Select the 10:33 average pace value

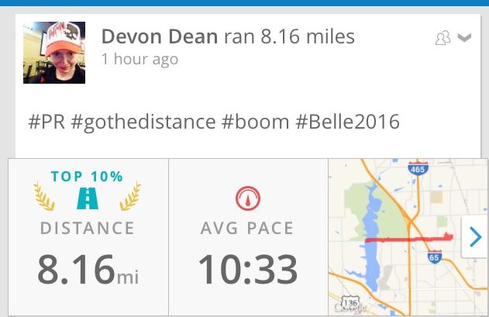pos(247,269)
